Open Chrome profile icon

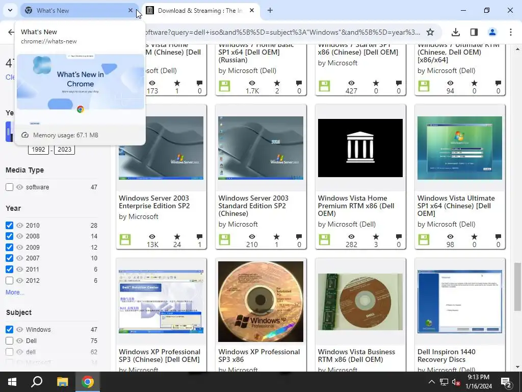(492, 32)
